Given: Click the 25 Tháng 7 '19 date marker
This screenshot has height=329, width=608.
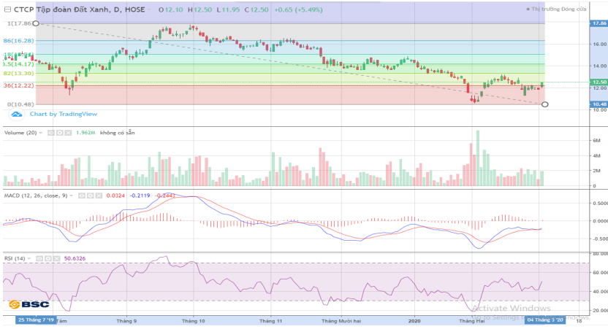Looking at the screenshot, I should click(36, 320).
